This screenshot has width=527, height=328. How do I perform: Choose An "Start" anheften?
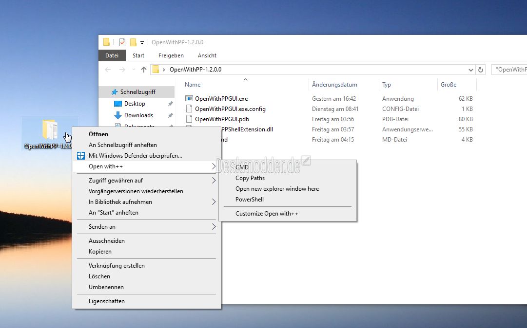coord(147,213)
